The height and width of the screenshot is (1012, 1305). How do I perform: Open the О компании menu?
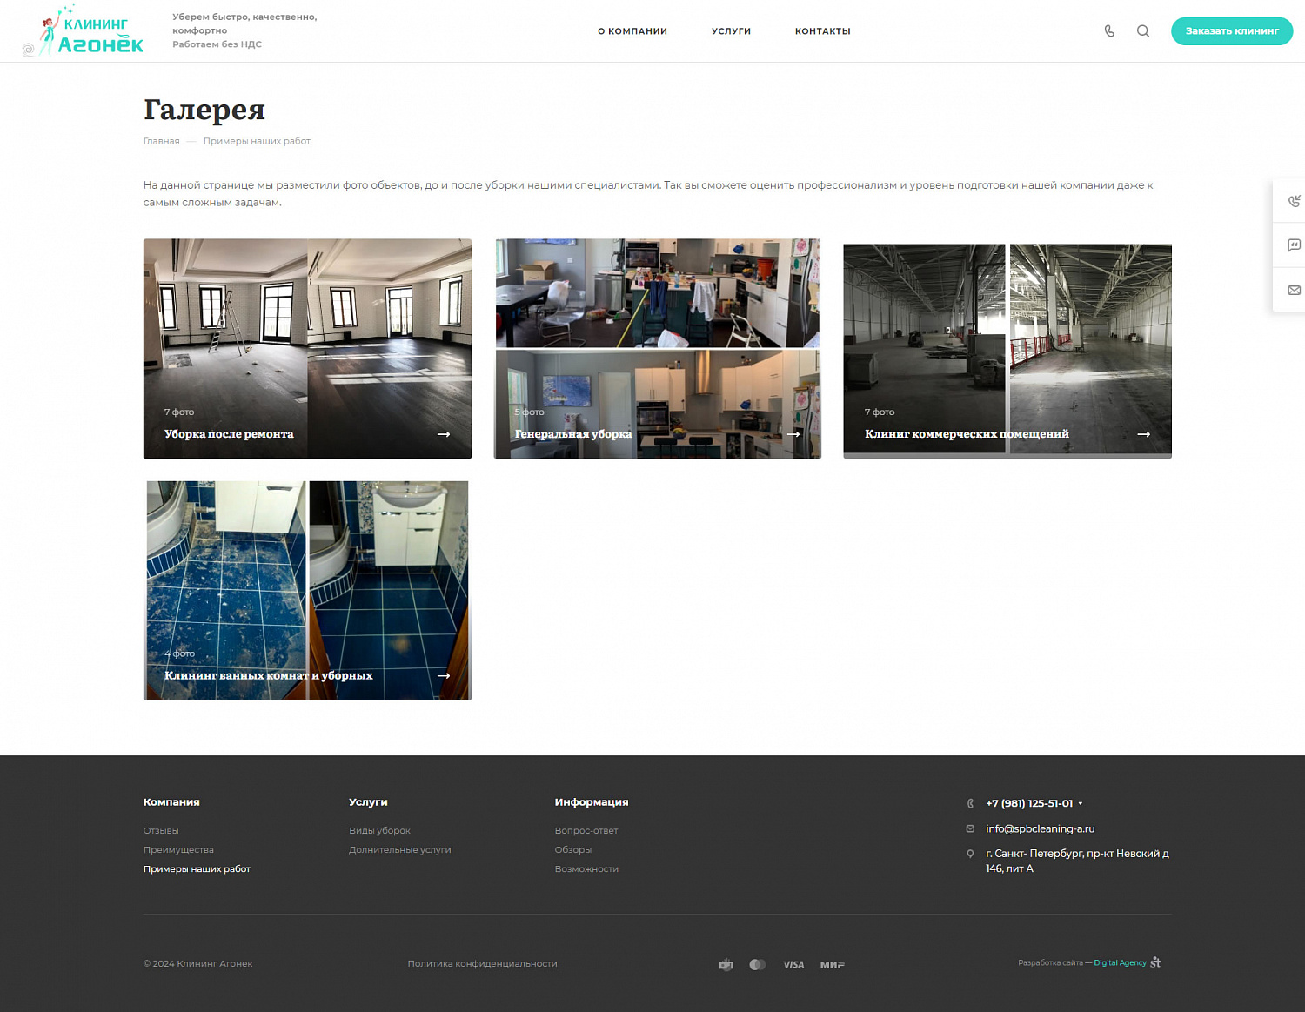(632, 31)
